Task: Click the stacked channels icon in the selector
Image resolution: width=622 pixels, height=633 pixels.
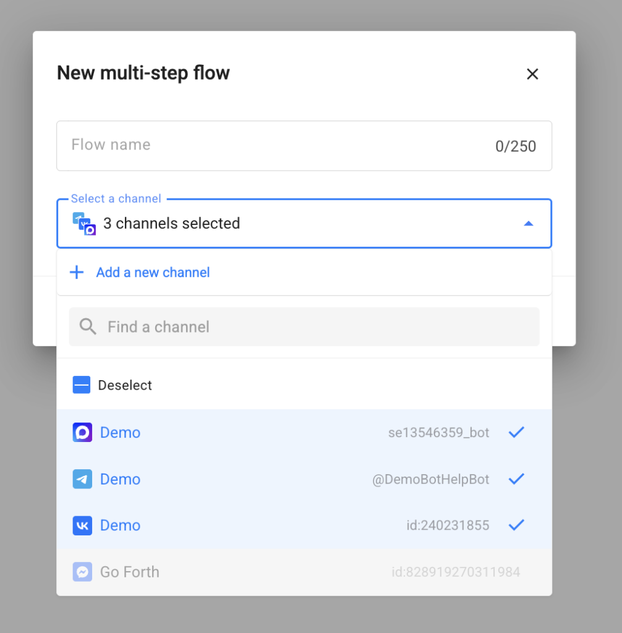Action: click(84, 224)
